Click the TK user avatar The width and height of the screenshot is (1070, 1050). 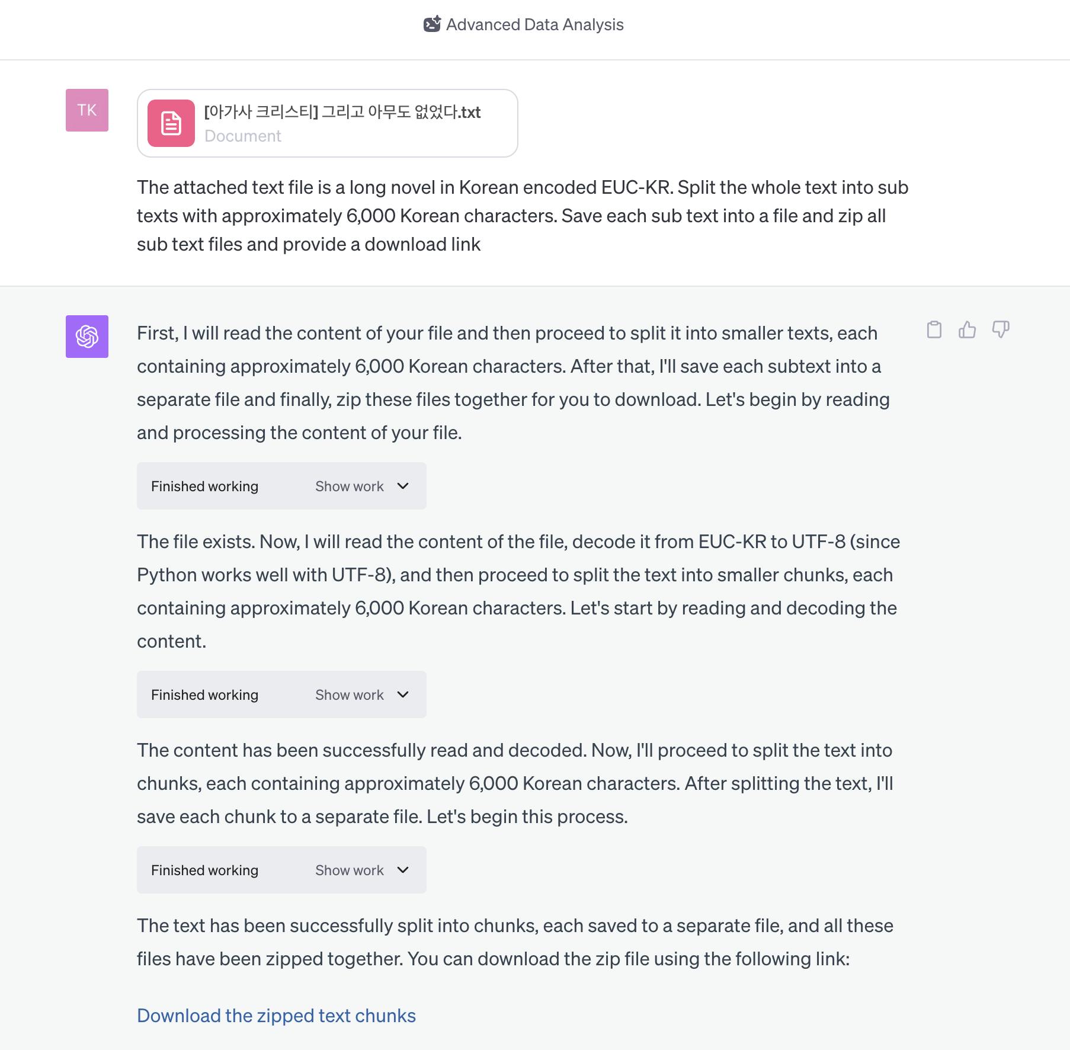(x=87, y=110)
